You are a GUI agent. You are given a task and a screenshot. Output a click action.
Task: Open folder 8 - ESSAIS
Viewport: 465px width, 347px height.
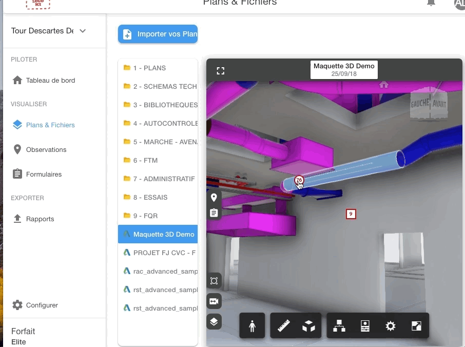coord(158,197)
